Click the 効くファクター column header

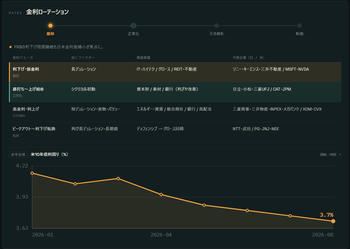click(x=83, y=58)
